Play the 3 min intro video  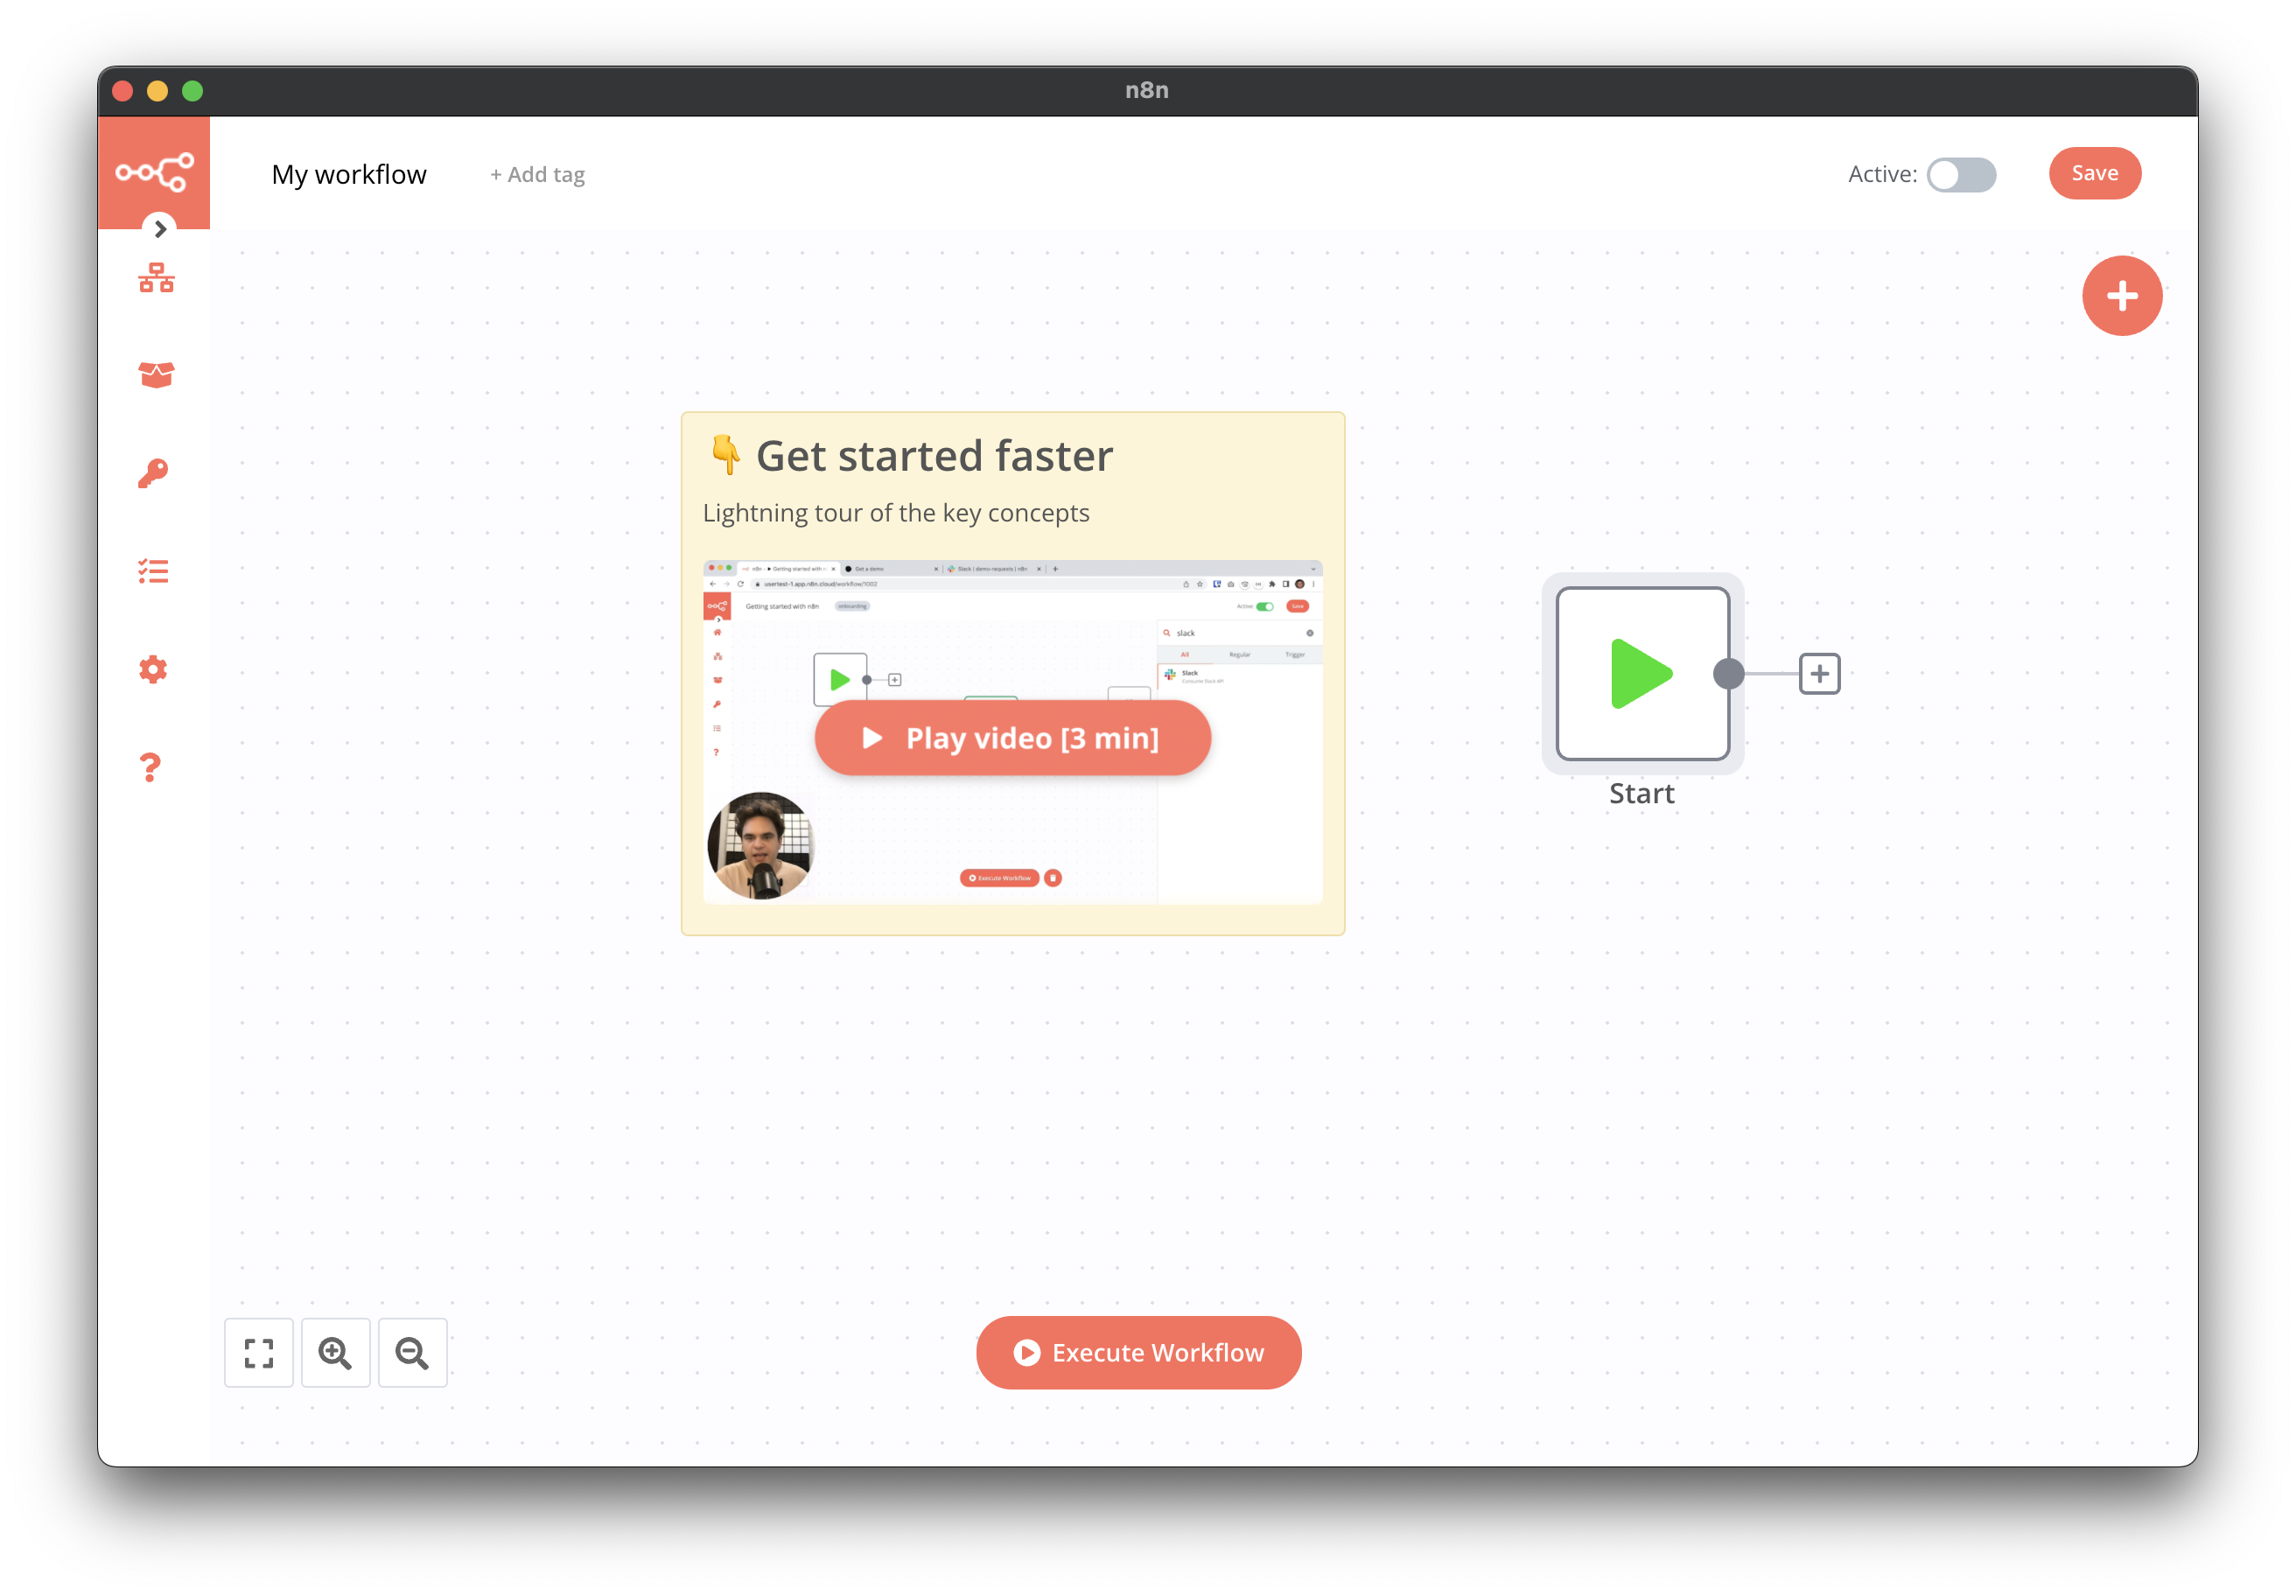click(x=1012, y=738)
